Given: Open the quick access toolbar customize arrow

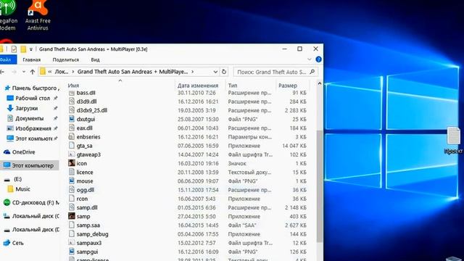Looking at the screenshot, I should pos(30,49).
